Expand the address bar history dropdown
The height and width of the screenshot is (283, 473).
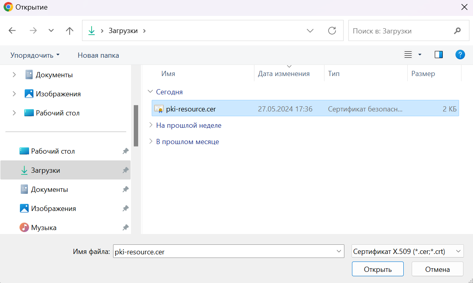[x=310, y=31]
